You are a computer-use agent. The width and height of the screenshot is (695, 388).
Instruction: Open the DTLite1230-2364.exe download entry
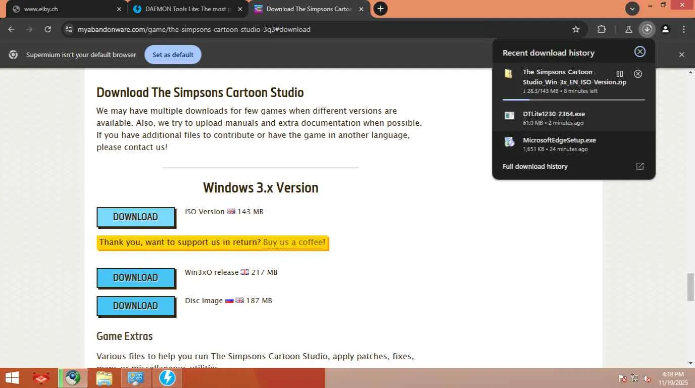(x=574, y=118)
